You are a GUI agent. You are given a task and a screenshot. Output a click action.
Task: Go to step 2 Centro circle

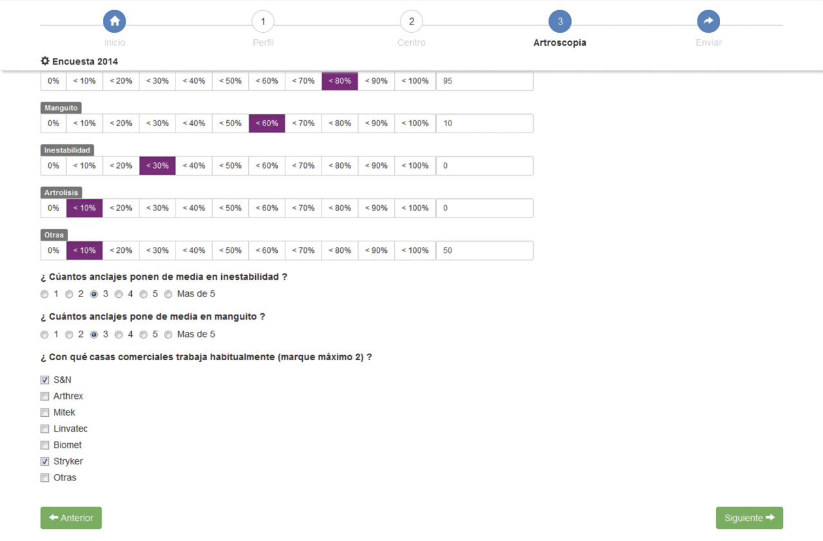[411, 21]
